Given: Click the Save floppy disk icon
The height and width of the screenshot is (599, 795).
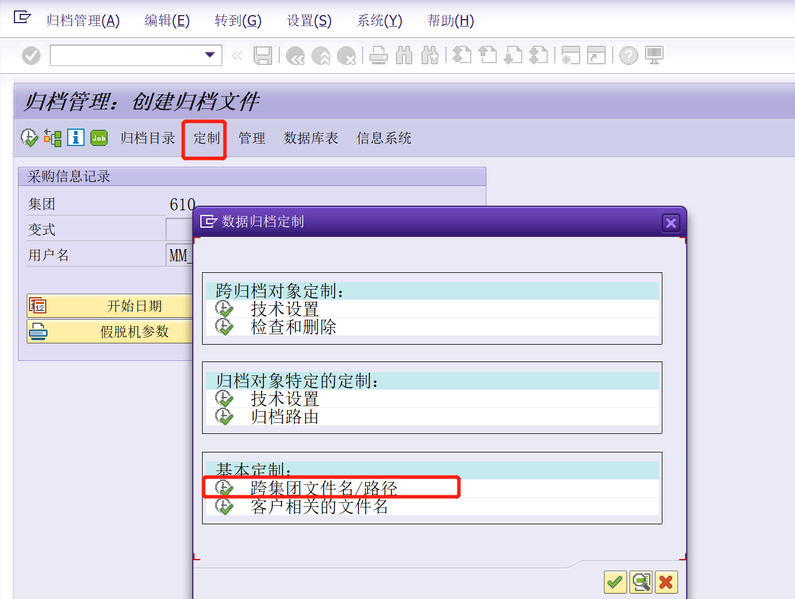Looking at the screenshot, I should tap(263, 56).
